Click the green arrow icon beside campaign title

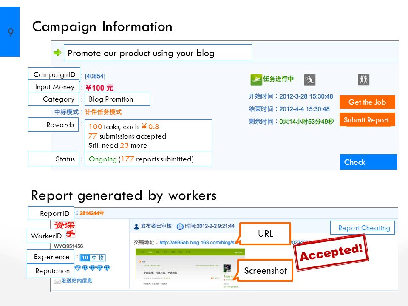57,53
